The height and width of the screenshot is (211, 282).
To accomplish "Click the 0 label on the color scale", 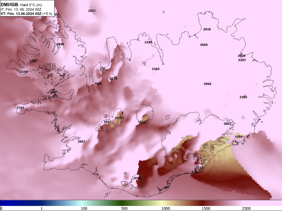I will 2,208.
